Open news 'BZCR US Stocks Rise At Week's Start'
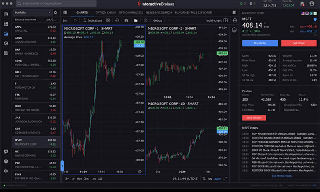 (284, 150)
